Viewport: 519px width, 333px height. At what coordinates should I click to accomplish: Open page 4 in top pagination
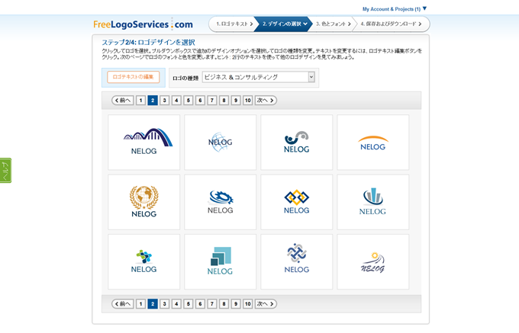click(x=176, y=101)
